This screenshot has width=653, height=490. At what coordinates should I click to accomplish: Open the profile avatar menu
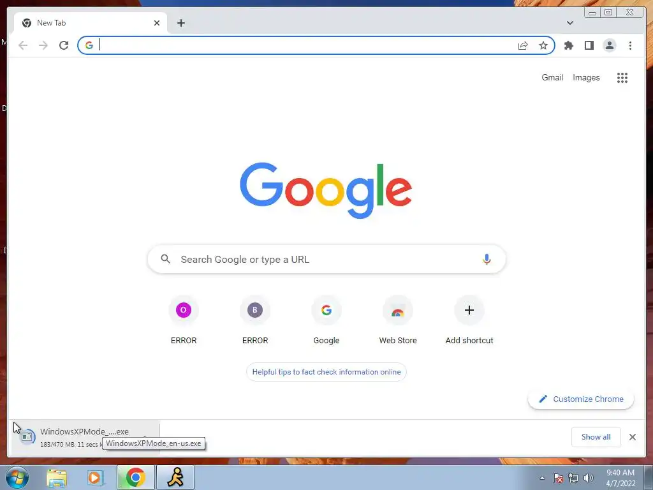(x=609, y=45)
